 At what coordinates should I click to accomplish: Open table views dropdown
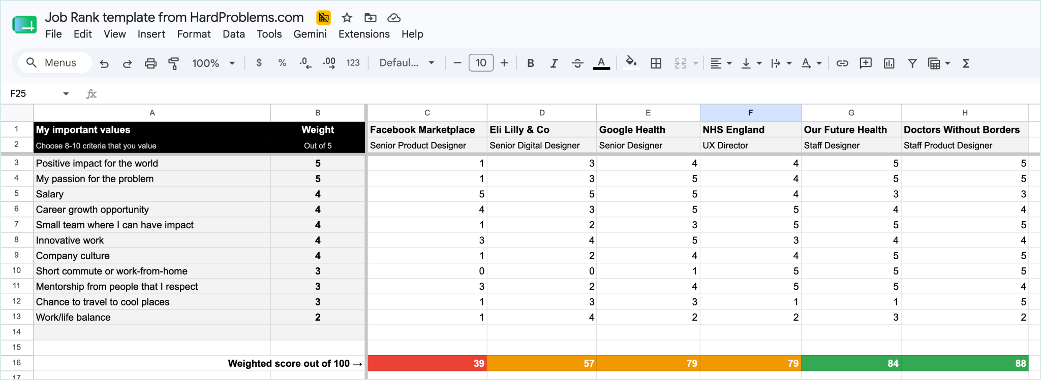tap(939, 63)
